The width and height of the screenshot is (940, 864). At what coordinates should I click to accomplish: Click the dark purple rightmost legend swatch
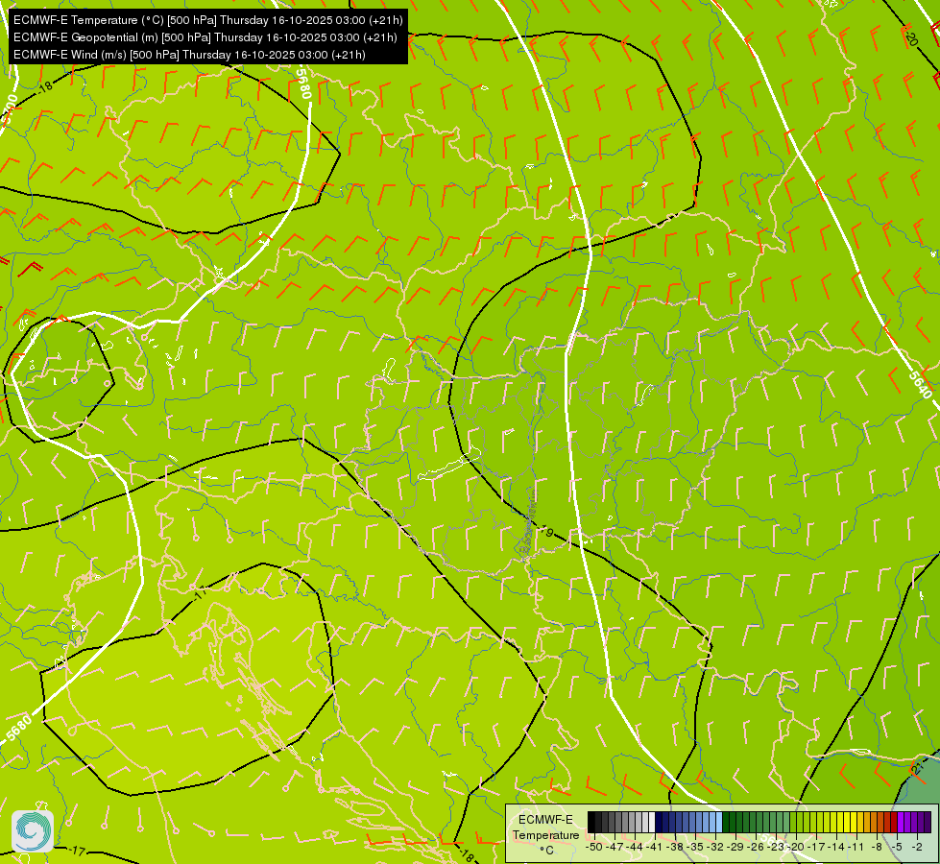click(928, 822)
